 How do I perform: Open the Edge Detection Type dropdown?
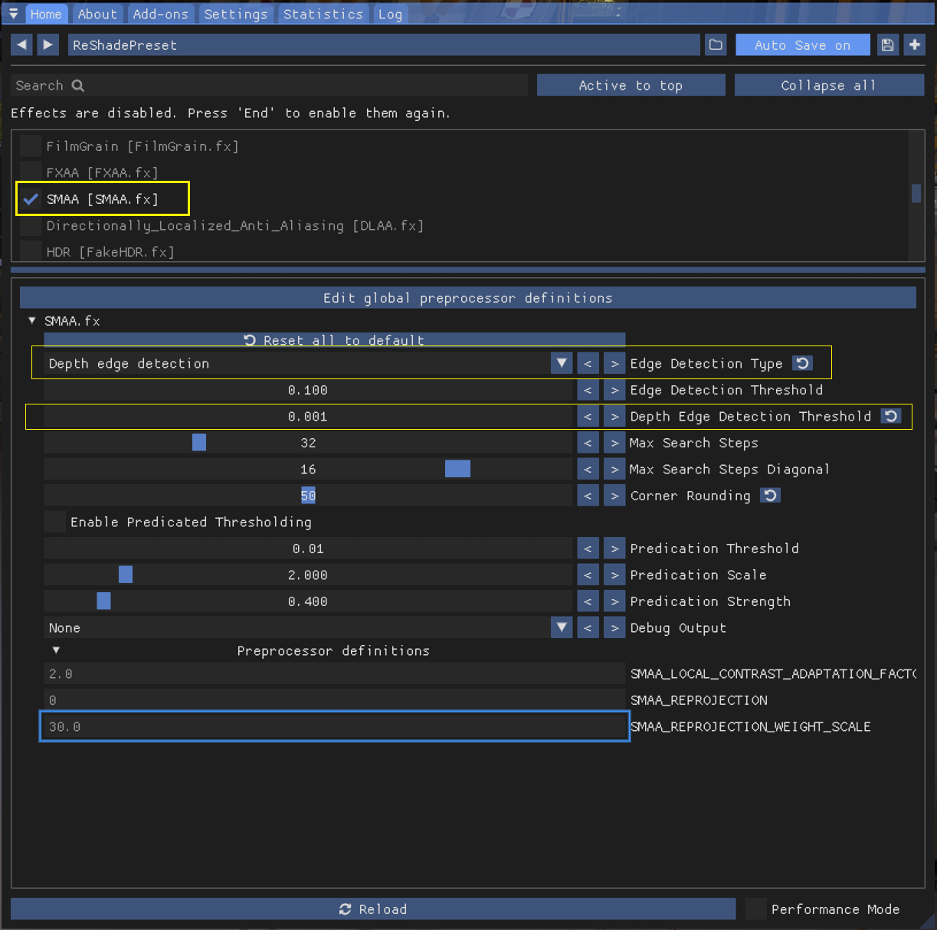(x=562, y=363)
